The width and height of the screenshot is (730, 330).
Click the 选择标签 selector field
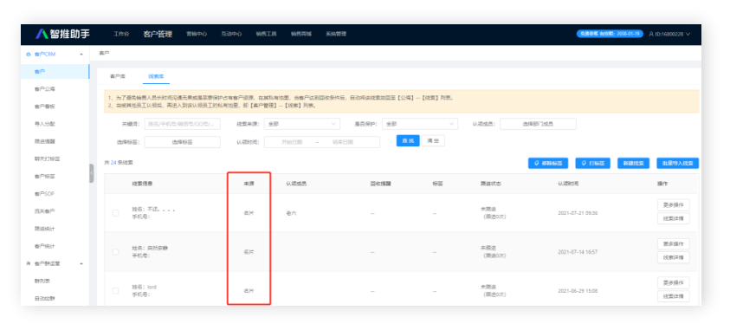coord(182,142)
